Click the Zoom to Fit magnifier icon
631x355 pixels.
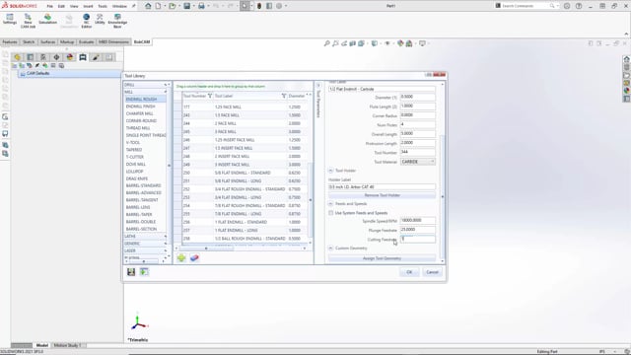coord(326,43)
